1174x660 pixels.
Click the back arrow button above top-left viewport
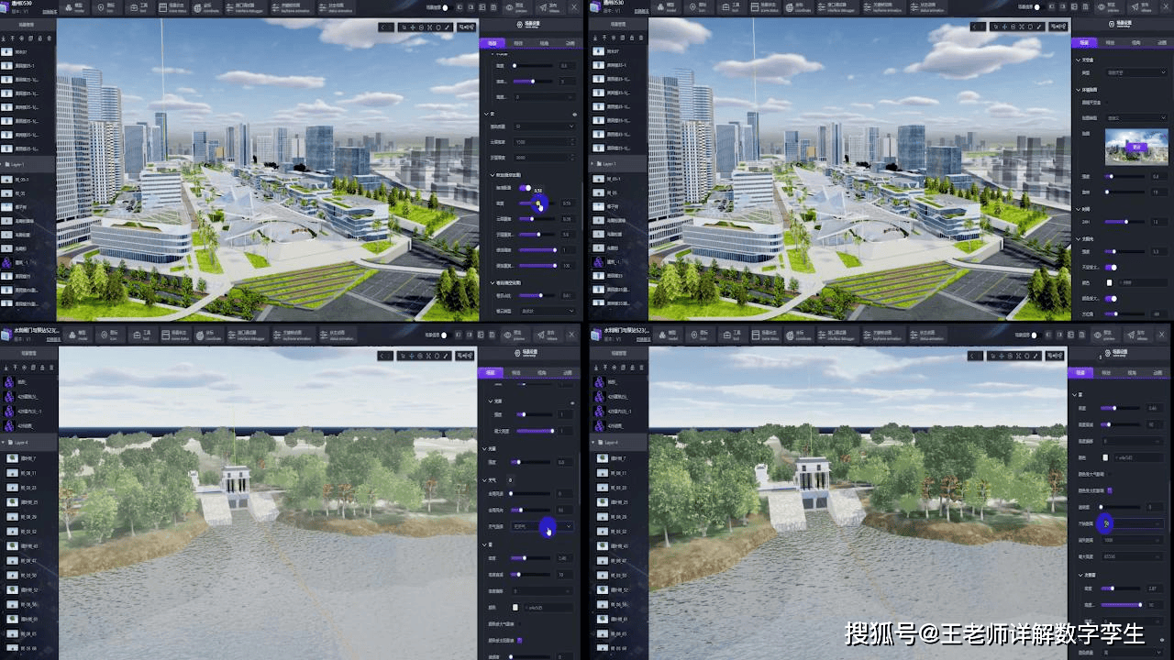(x=385, y=27)
